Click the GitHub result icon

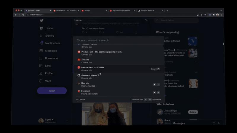(x=79, y=75)
